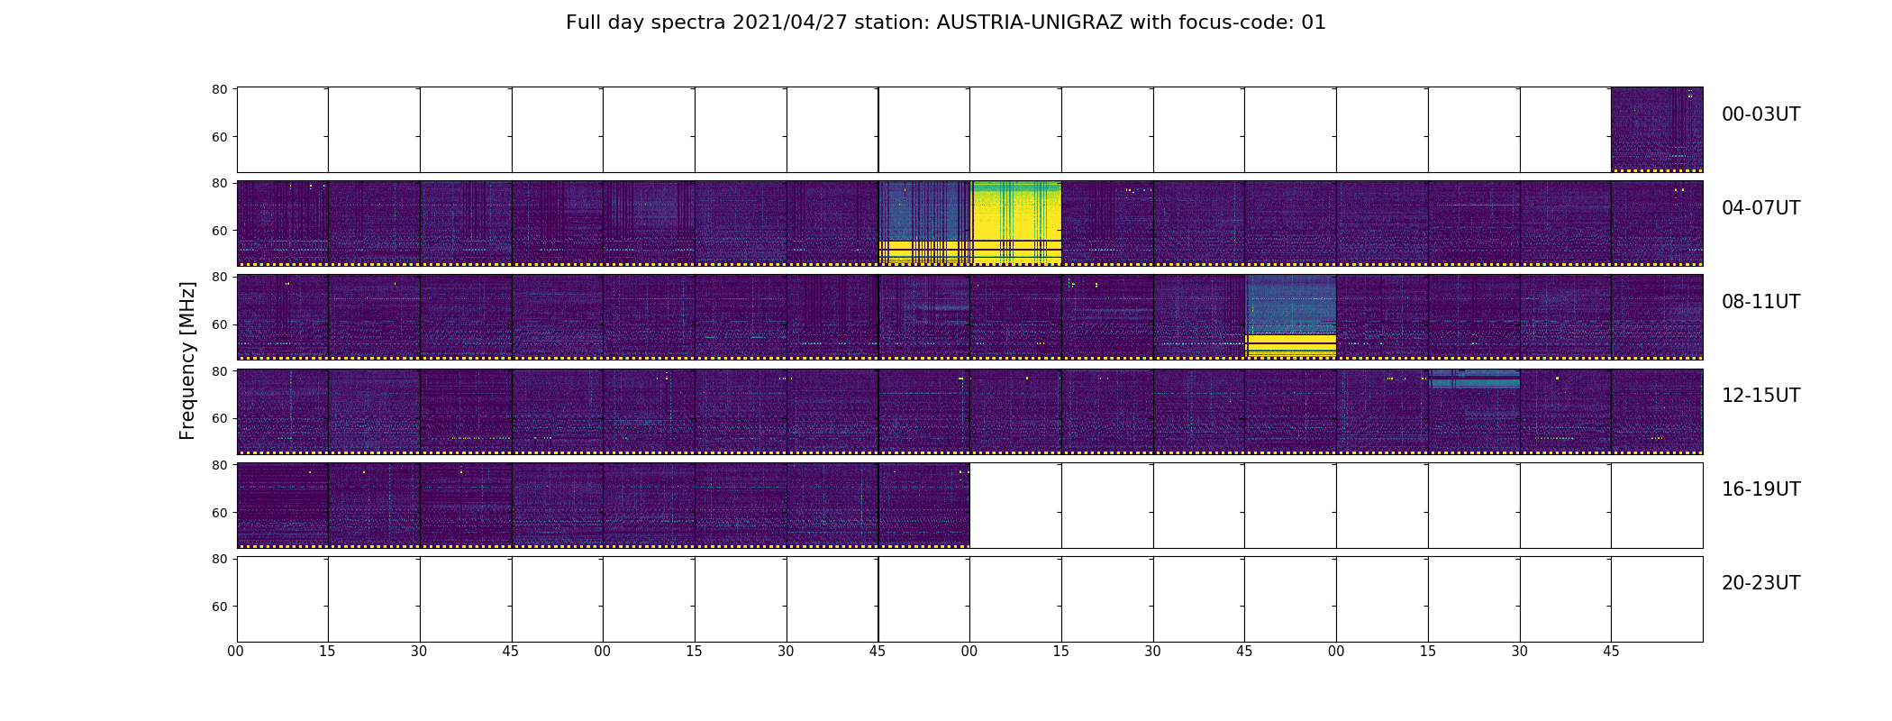1892x721 pixels.
Task: Click the second "45" time-axis tick label
Action: click(x=878, y=652)
